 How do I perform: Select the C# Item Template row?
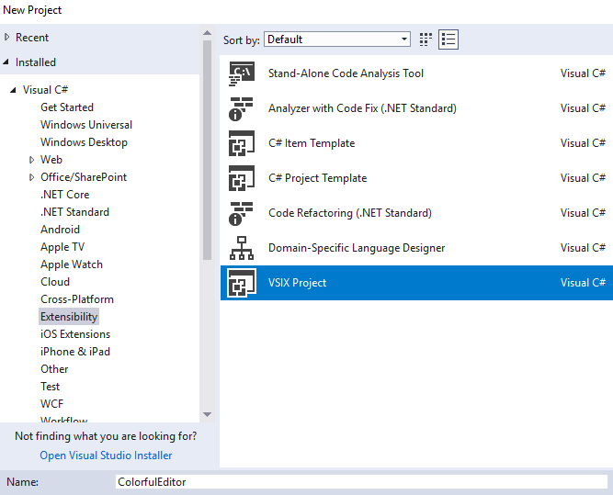point(416,143)
